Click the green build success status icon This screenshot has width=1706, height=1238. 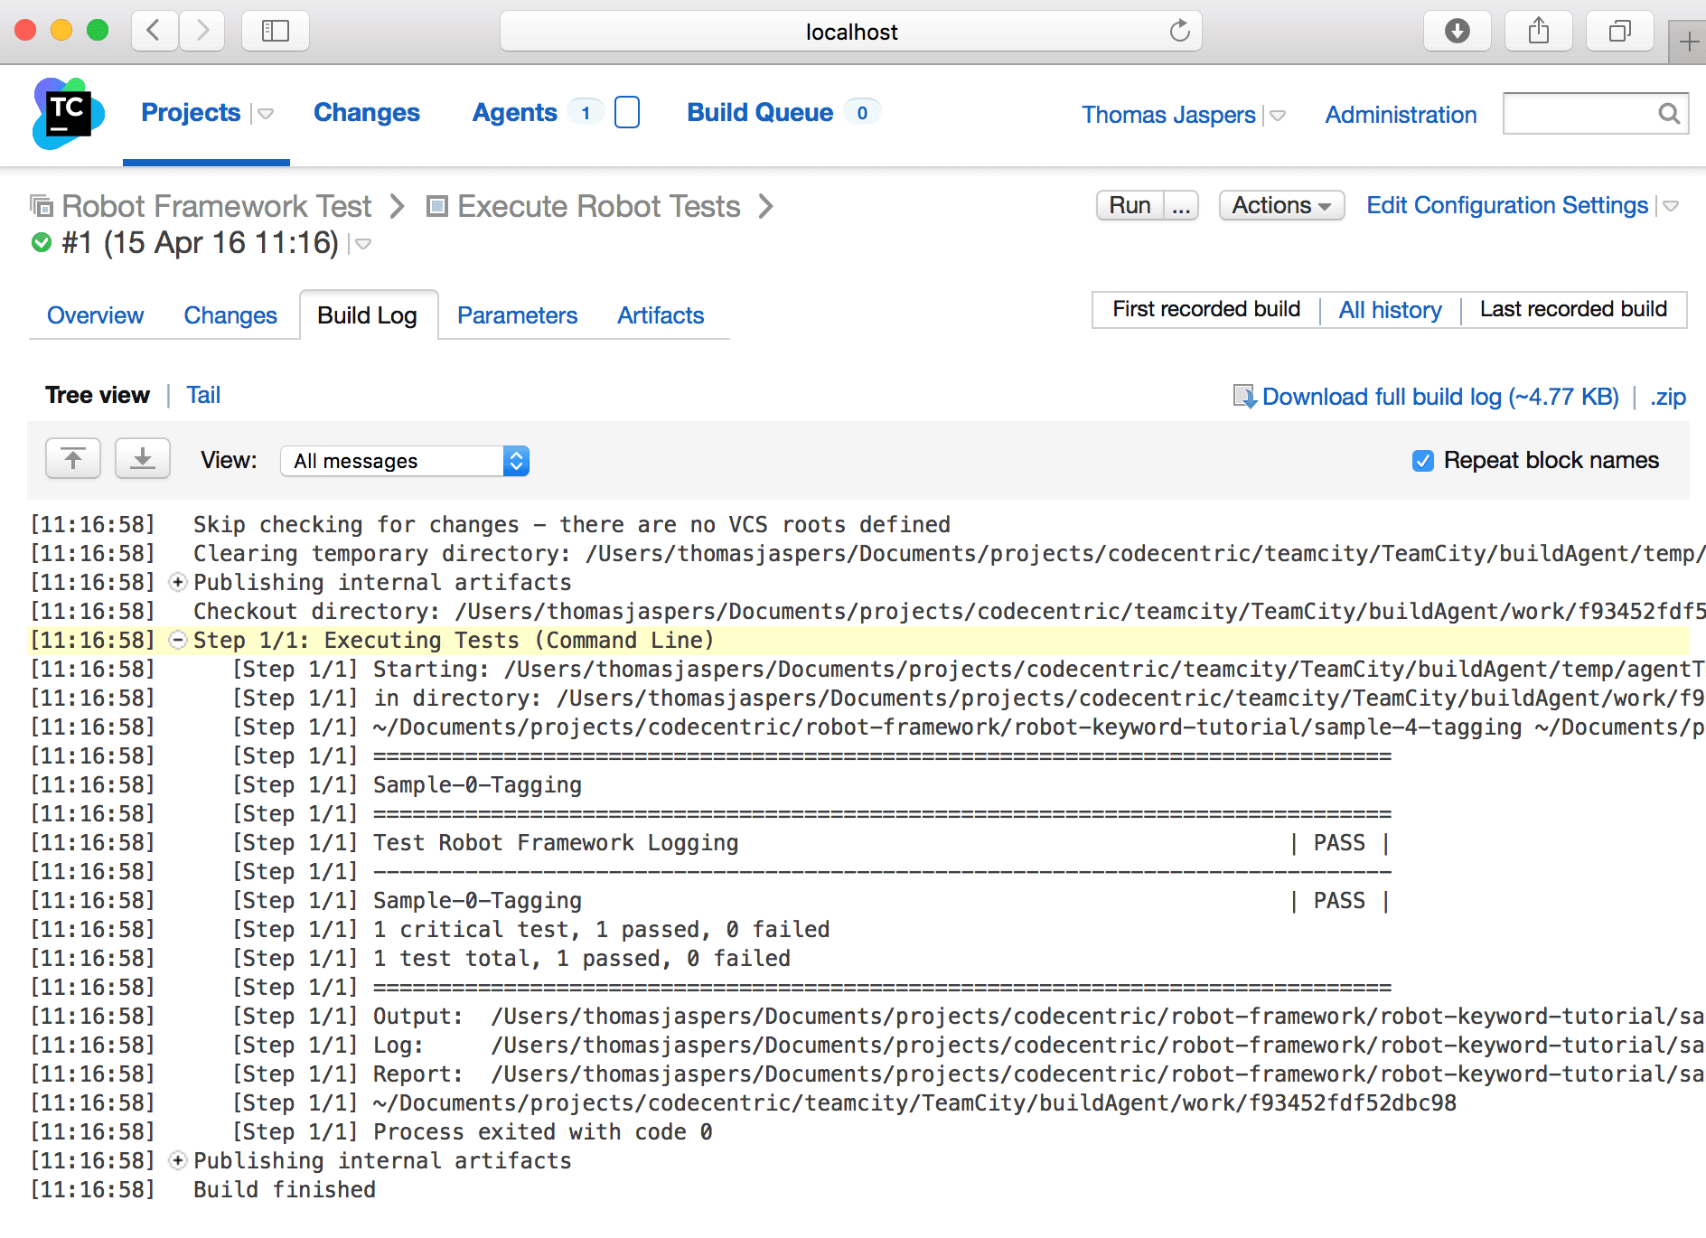[x=42, y=243]
